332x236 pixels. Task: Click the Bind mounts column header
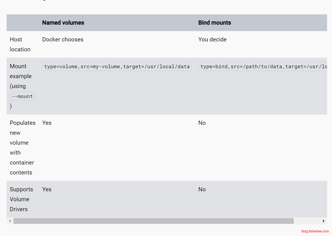point(214,23)
